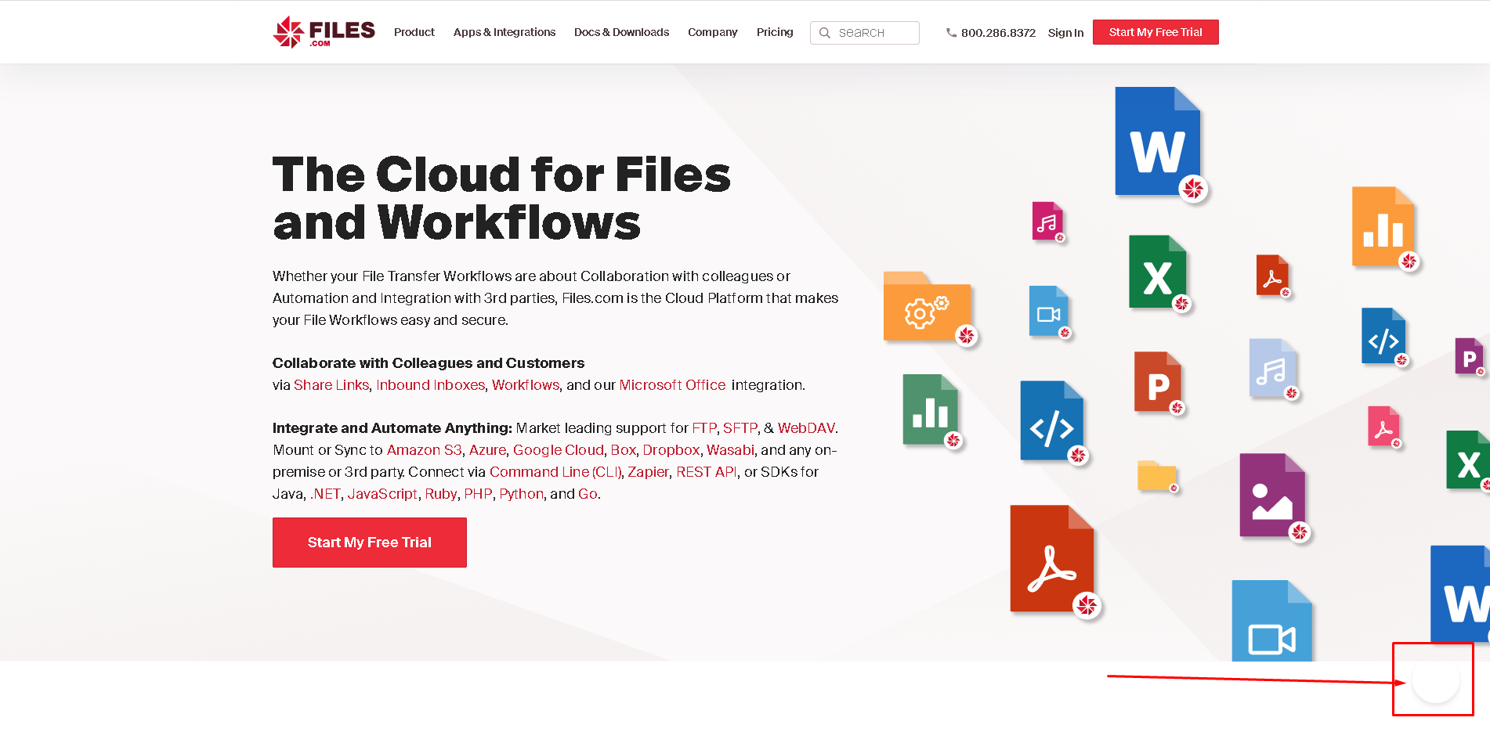
Task: Click the orange folder with gears icon
Action: pyautogui.click(x=928, y=306)
